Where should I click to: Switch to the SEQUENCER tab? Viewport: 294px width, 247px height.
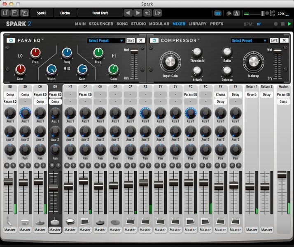[x=101, y=24]
